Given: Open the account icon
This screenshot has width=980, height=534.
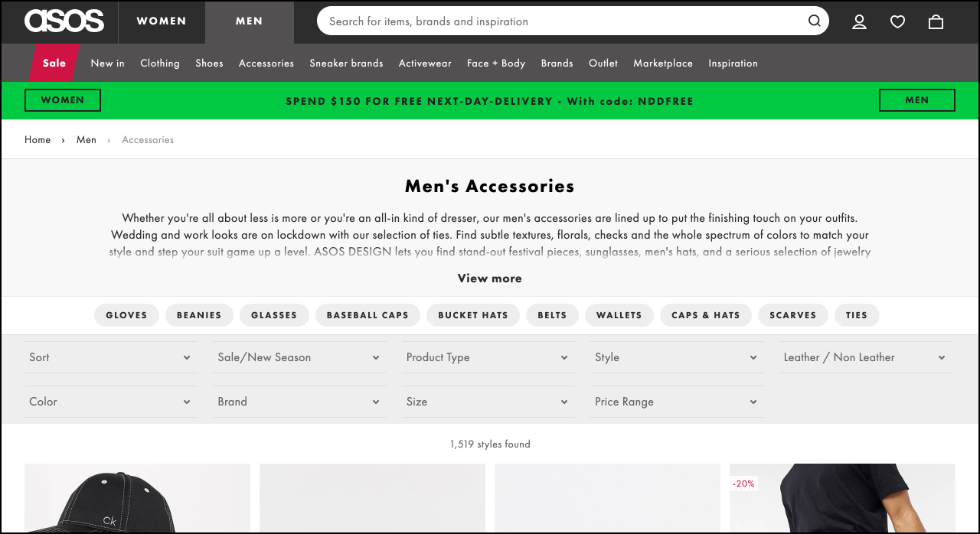Looking at the screenshot, I should [x=859, y=21].
